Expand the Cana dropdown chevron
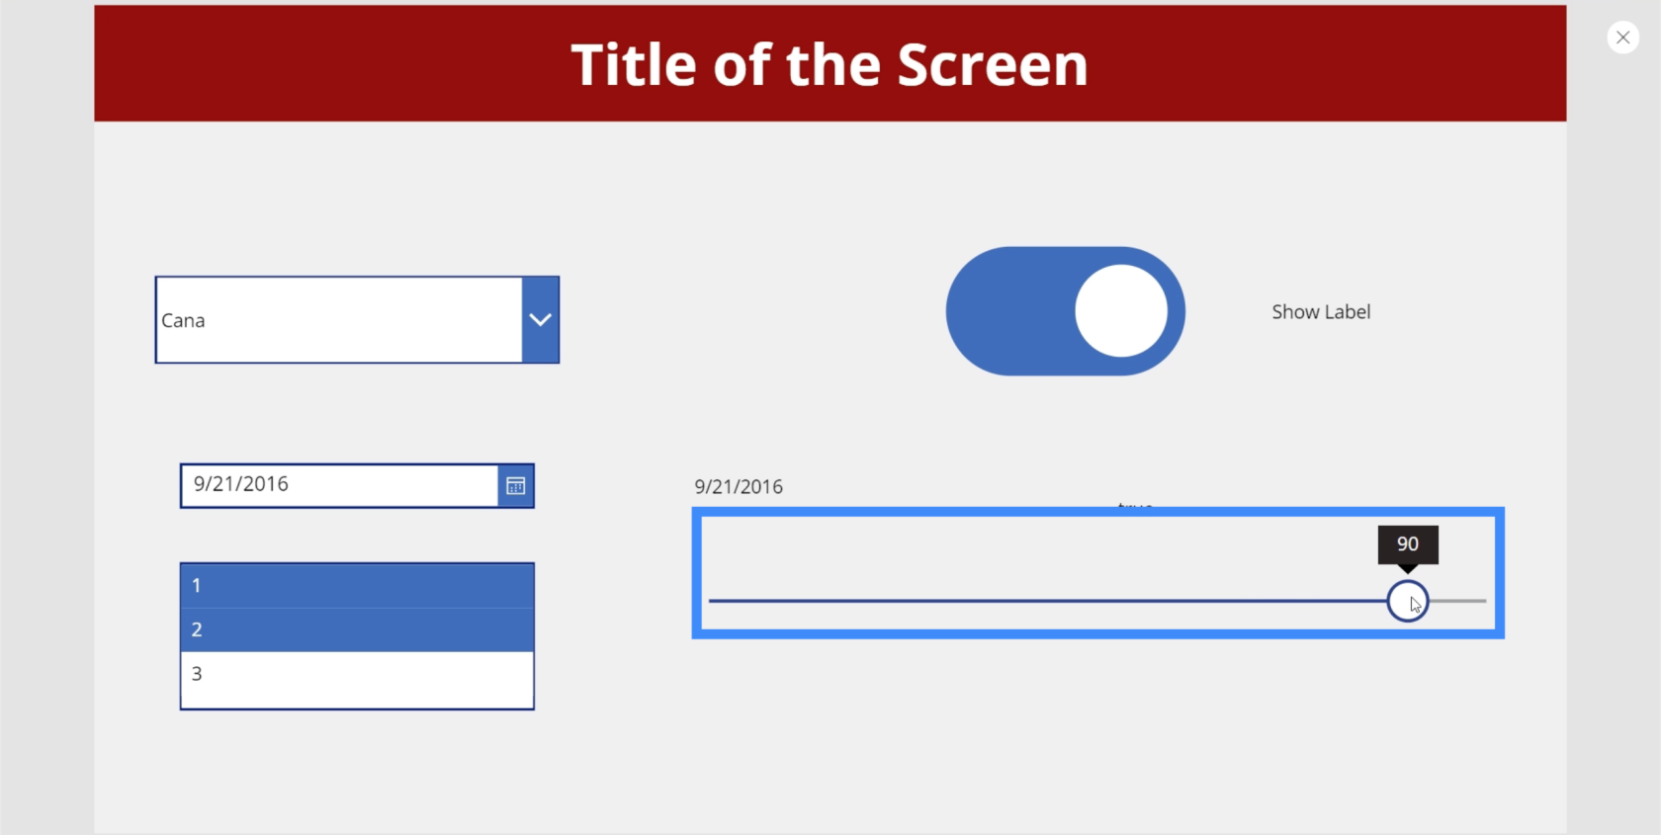The width and height of the screenshot is (1661, 835). pos(540,320)
